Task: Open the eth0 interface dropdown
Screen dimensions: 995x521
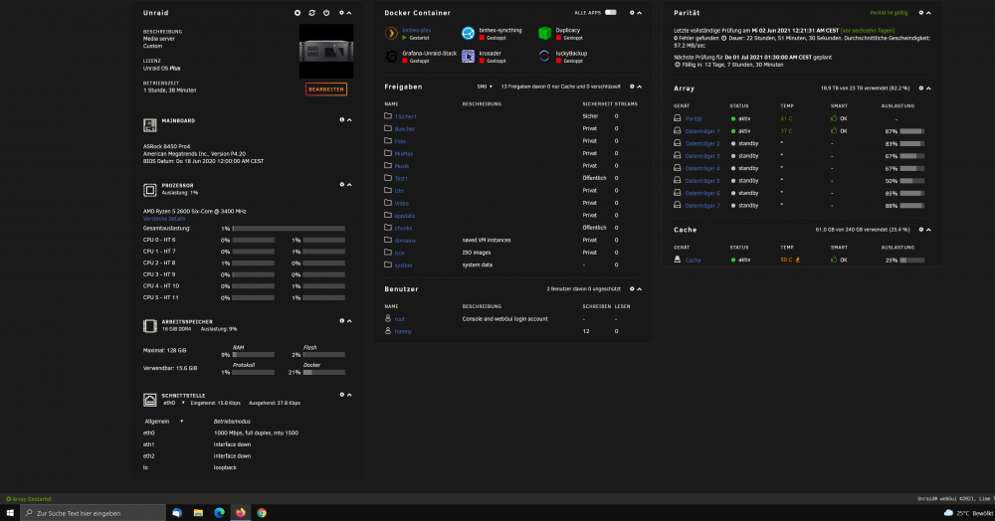Action: click(x=173, y=403)
